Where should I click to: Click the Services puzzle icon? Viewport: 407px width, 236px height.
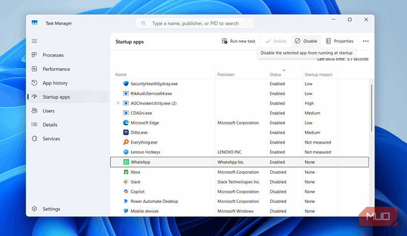35,139
